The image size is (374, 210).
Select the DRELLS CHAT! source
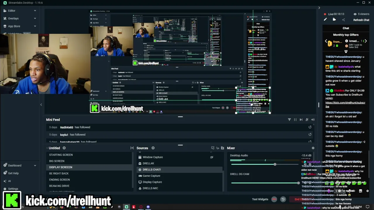180,170
